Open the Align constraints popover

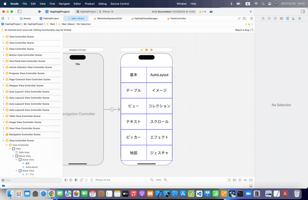click(234, 180)
